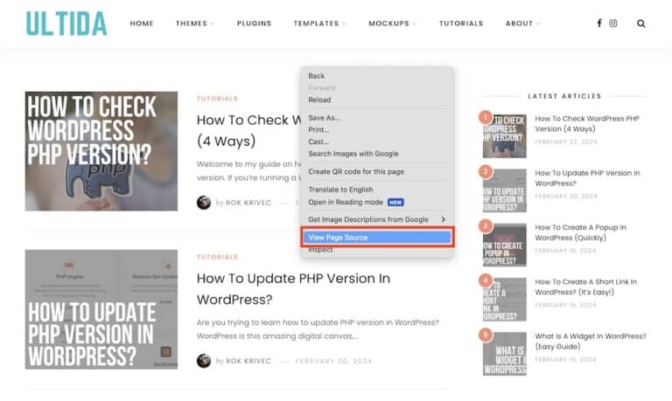Choose Reload in the context menu
This screenshot has width=672, height=401.
point(377,100)
